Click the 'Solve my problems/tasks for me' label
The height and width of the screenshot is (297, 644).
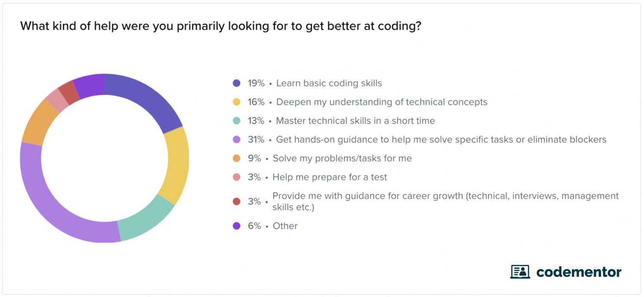342,159
